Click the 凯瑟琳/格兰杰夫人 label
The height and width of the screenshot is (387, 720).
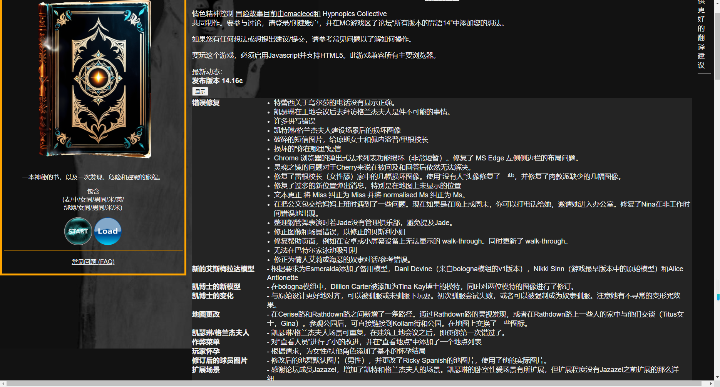point(221,333)
